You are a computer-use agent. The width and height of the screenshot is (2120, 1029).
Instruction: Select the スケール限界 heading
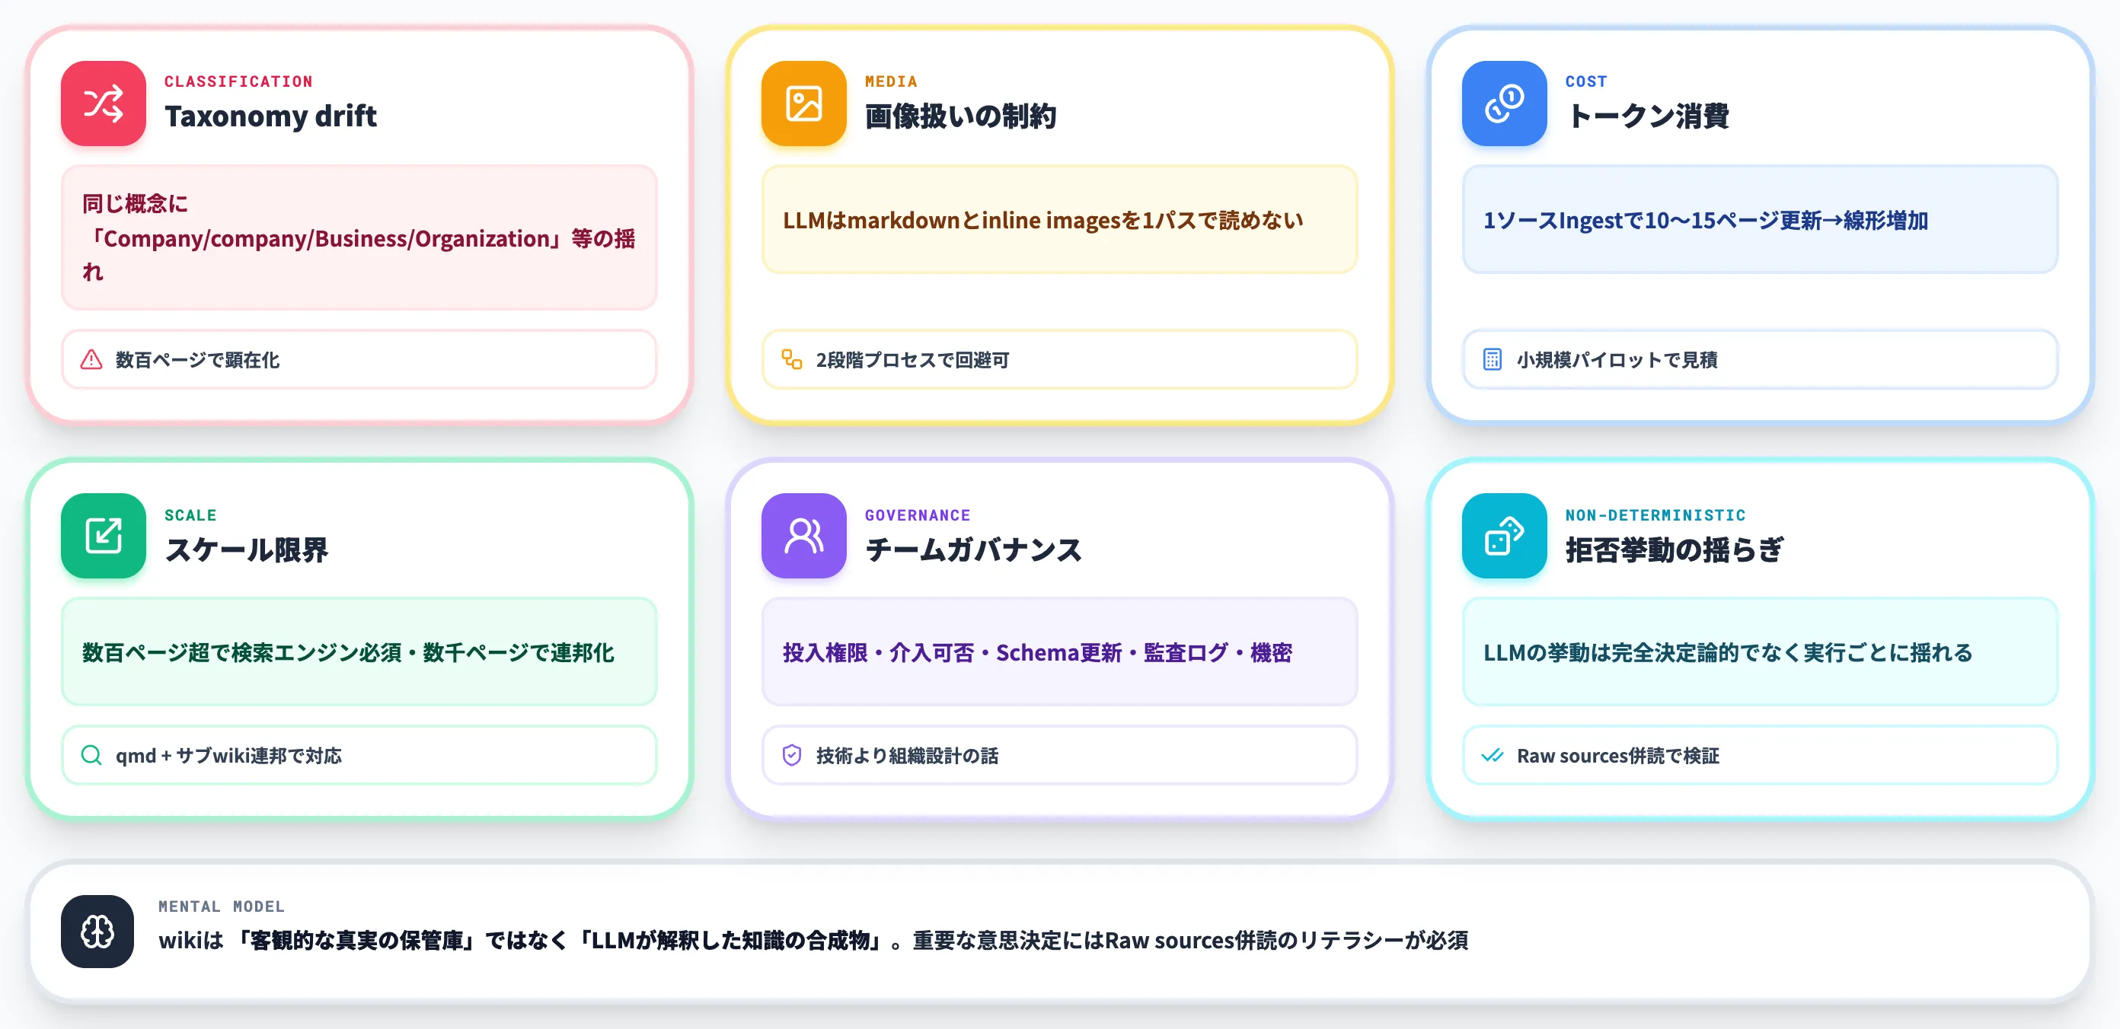tap(246, 550)
